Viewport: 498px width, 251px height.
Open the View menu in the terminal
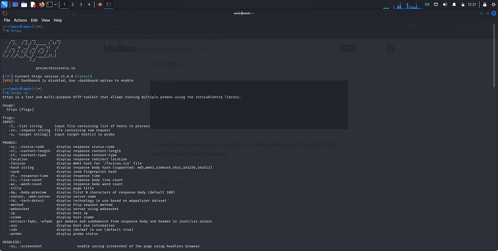46,20
